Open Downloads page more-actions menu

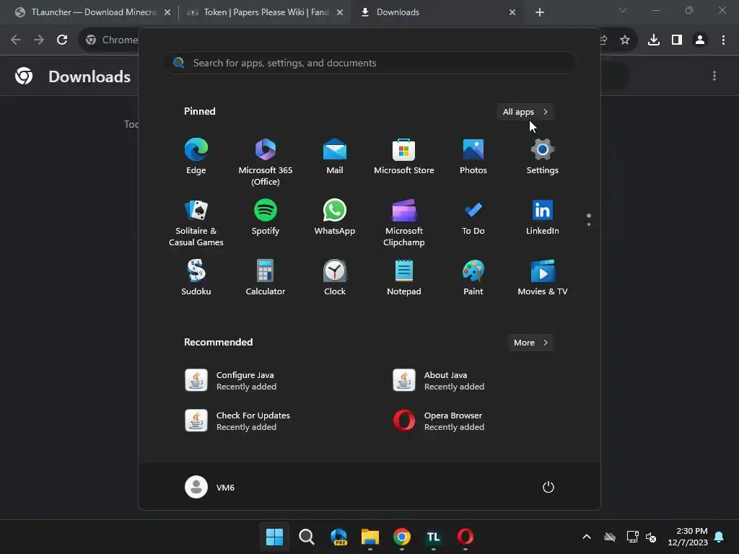pos(714,76)
